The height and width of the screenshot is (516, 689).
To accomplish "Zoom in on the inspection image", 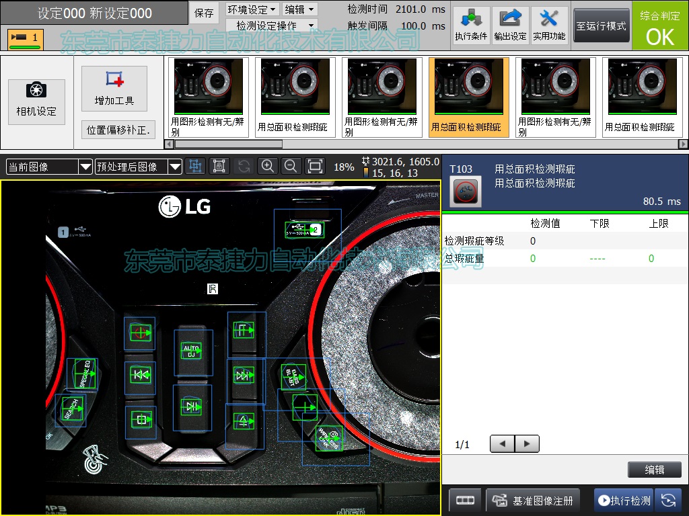I will pyautogui.click(x=267, y=167).
